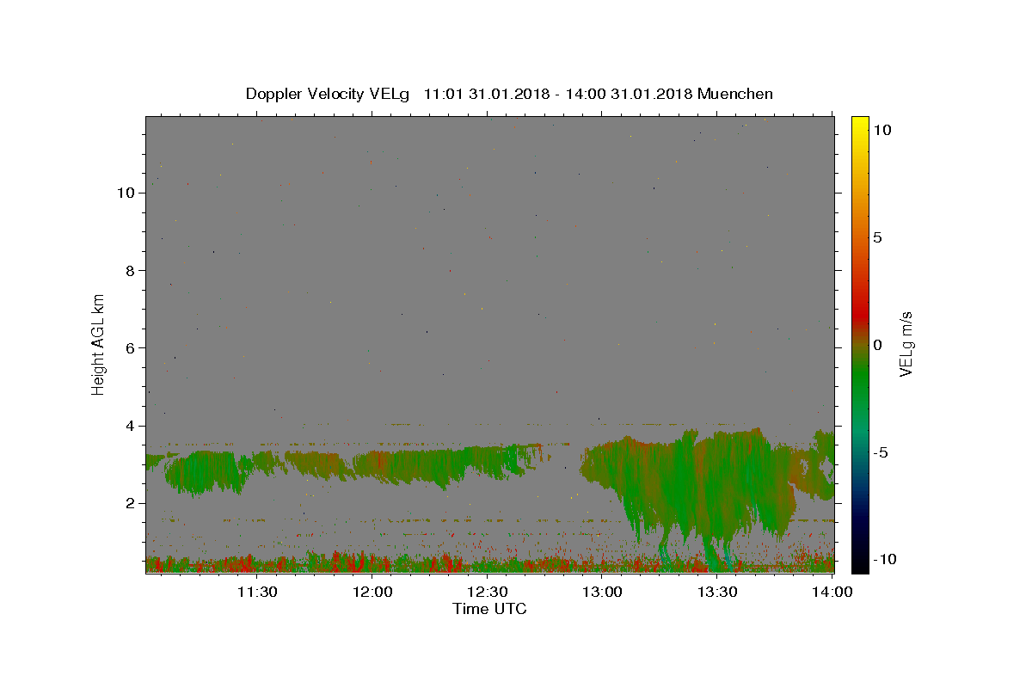The height and width of the screenshot is (688, 1032).
Task: Click the 13:00 time tick label
Action: (602, 593)
